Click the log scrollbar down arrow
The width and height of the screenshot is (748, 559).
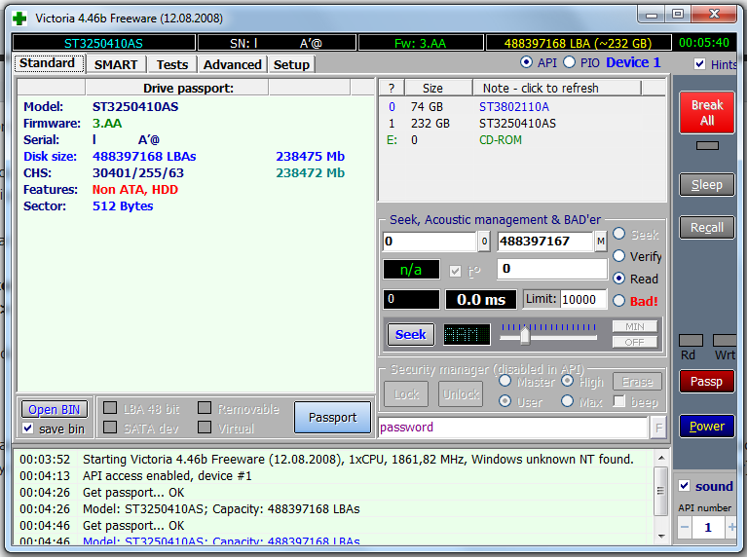pyautogui.click(x=660, y=537)
